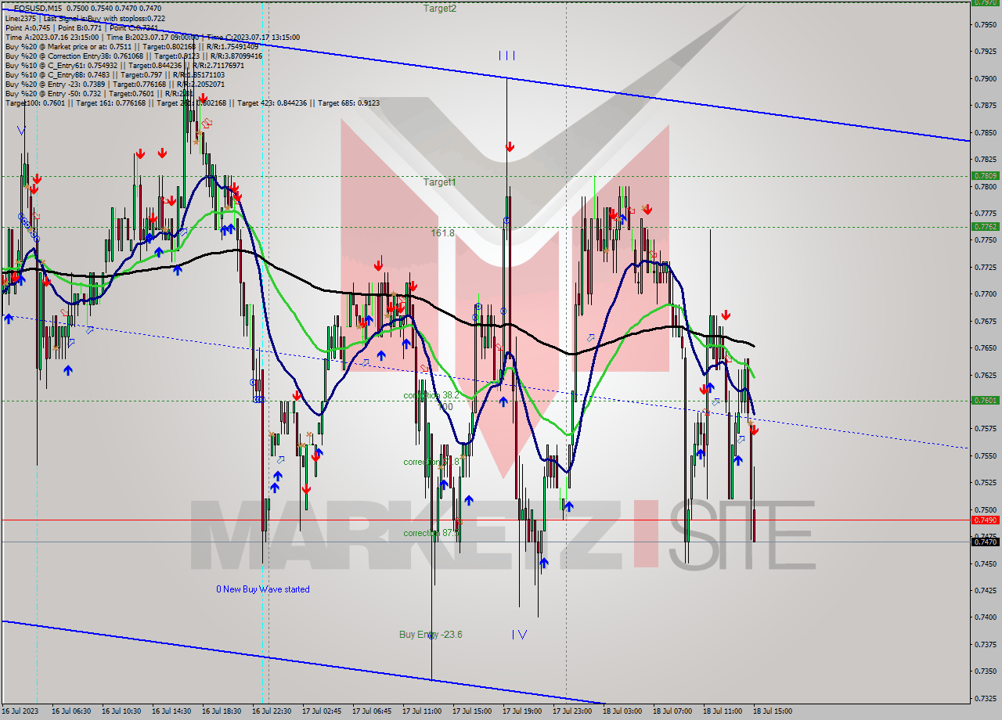The height and width of the screenshot is (720, 1002).
Task: Click the 'Buy %20 @ Correction Entry38' line
Action: pyautogui.click(x=133, y=56)
